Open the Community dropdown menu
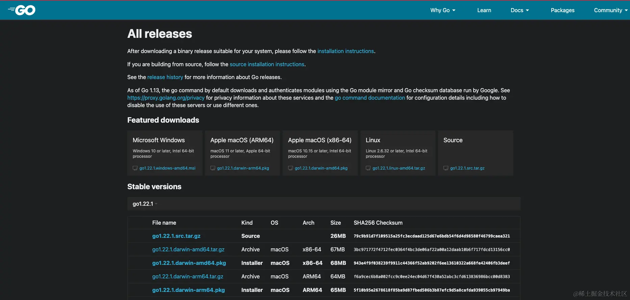 tap(611, 10)
